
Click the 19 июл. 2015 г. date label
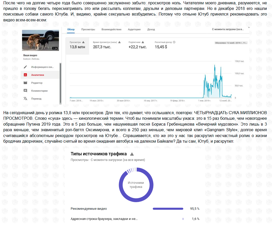(x=97, y=101)
